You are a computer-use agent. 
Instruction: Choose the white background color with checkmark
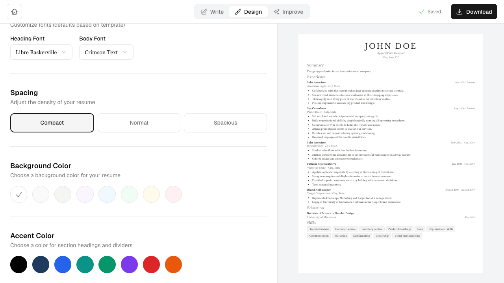[19, 194]
